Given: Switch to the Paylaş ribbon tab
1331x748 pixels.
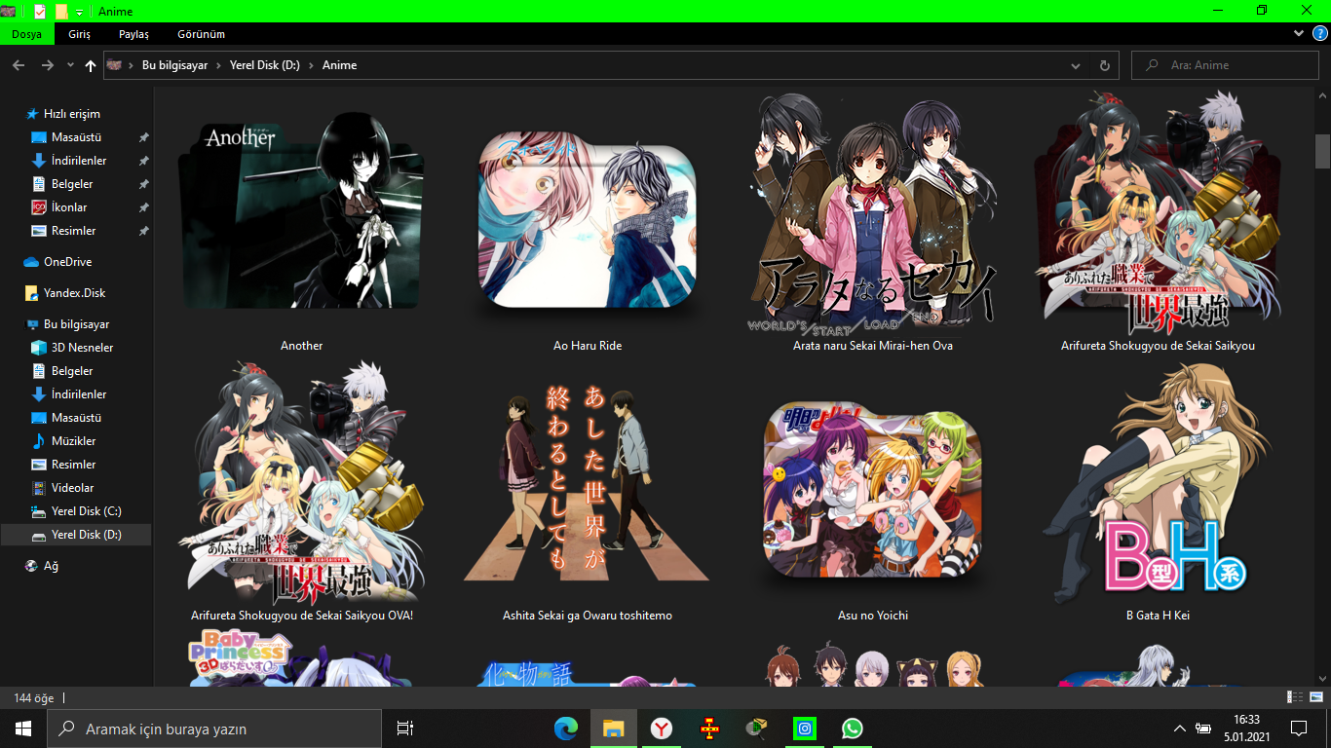Looking at the screenshot, I should (133, 34).
